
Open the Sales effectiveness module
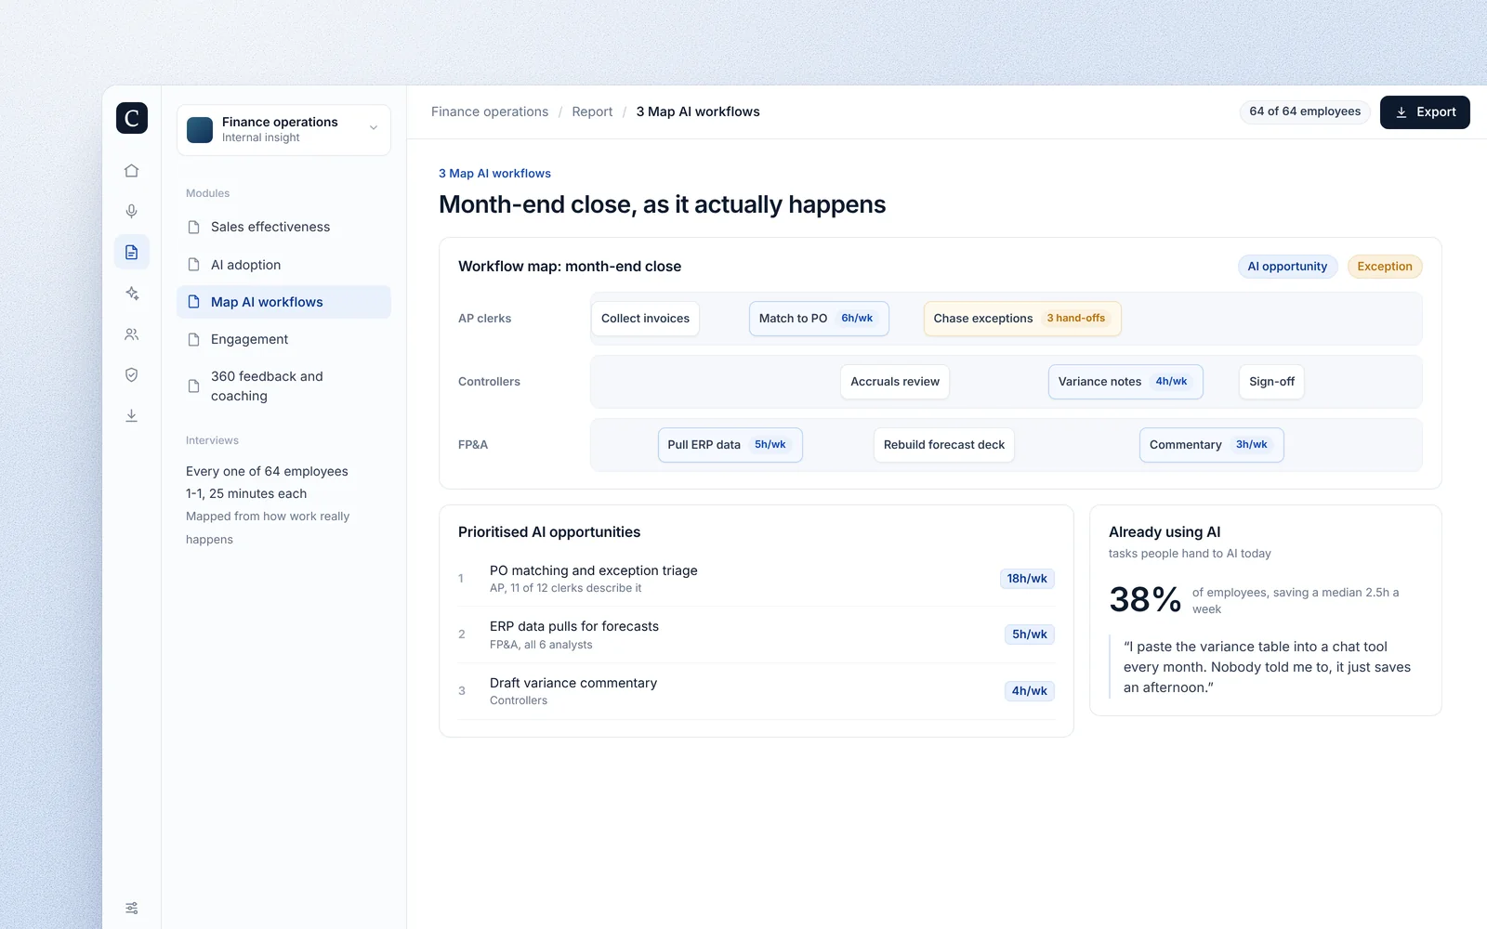(x=283, y=227)
